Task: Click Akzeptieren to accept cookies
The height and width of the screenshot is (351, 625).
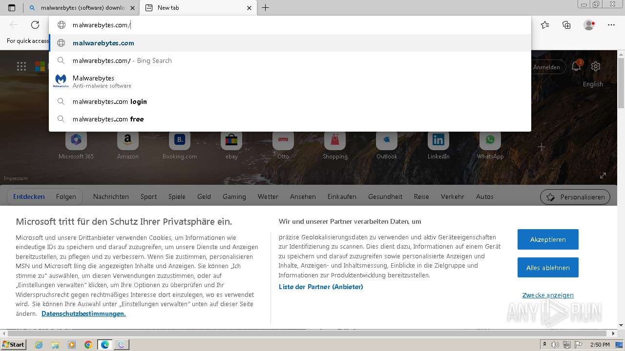Action: click(x=548, y=239)
